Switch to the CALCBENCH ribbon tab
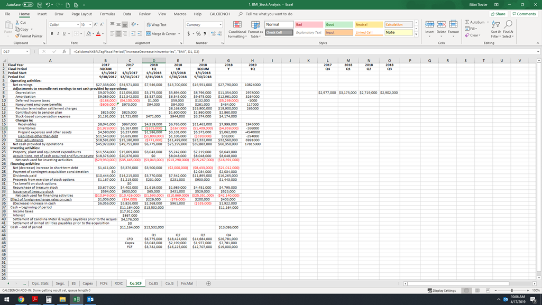The image size is (542, 305). [219, 14]
